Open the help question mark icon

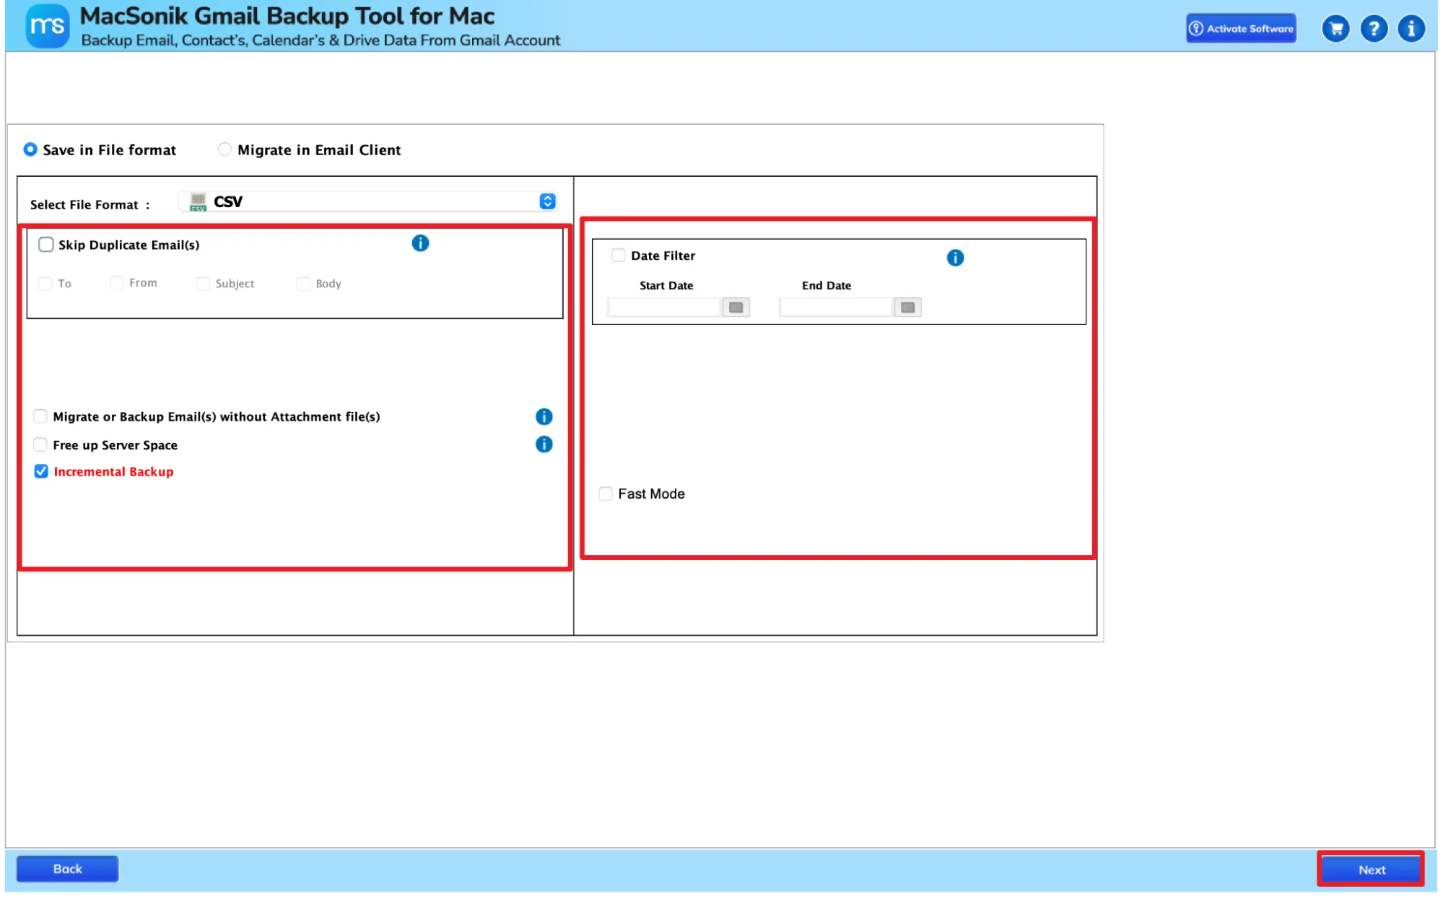point(1374,29)
